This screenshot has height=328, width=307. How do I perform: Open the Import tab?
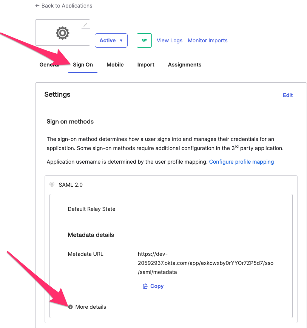(146, 65)
